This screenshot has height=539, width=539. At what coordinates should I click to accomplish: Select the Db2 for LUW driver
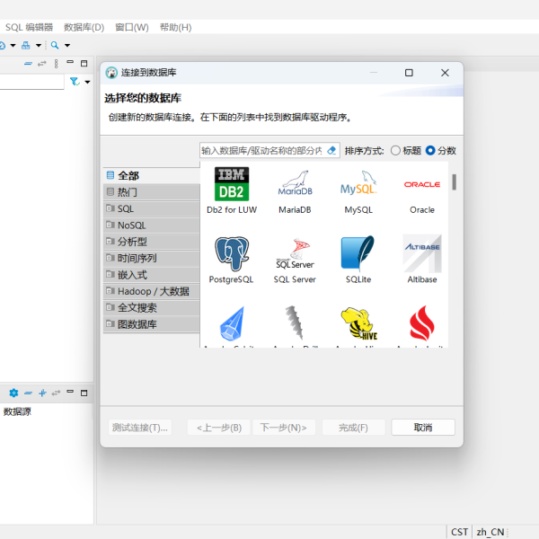232,190
